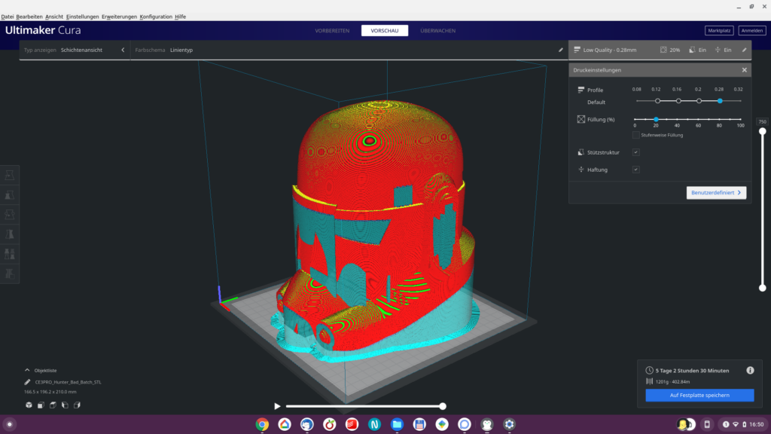
Task: Click the top layer slider handle
Action: pyautogui.click(x=762, y=131)
